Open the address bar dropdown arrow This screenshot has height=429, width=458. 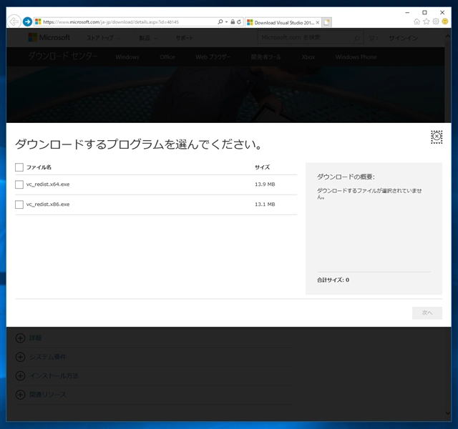pos(226,22)
